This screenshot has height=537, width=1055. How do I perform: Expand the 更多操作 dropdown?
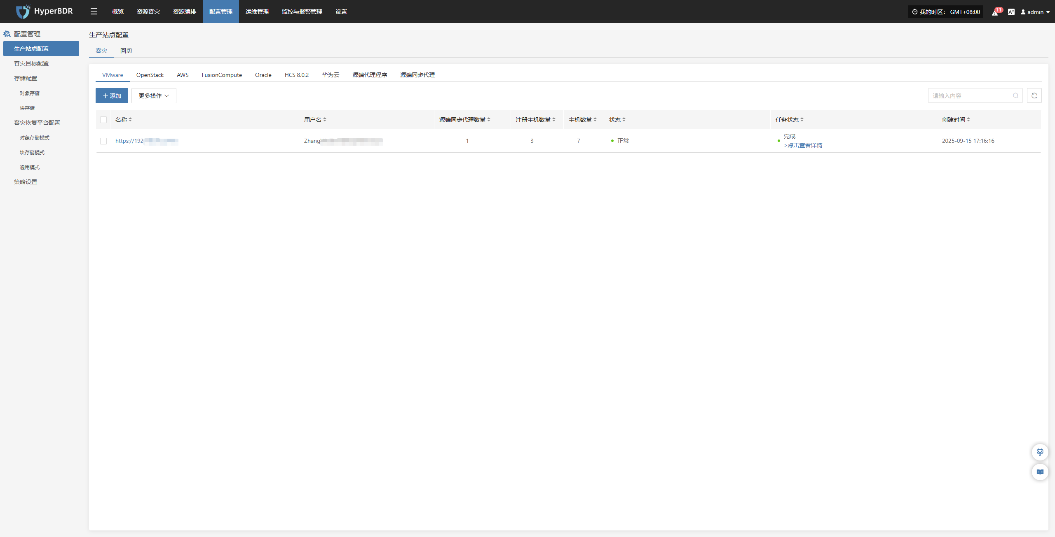154,96
